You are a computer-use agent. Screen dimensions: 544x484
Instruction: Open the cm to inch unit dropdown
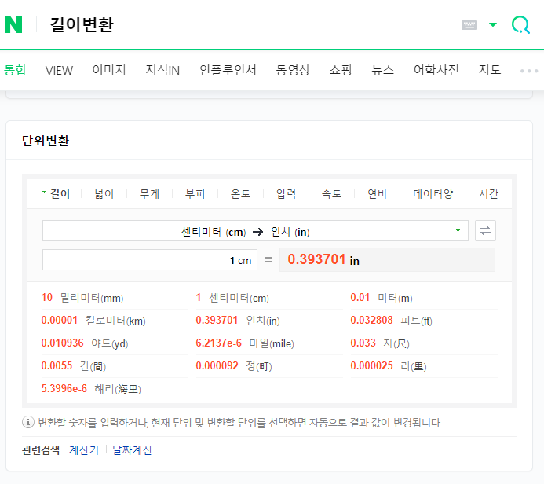(x=255, y=230)
